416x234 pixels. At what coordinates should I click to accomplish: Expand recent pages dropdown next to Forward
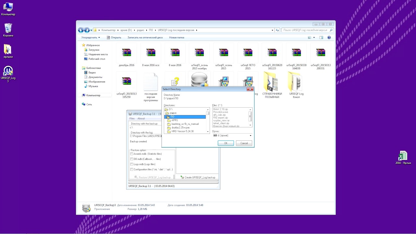[x=91, y=30]
